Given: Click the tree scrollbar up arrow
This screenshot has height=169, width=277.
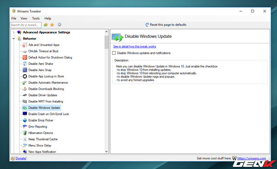Looking at the screenshot, I should pyautogui.click(x=106, y=32).
